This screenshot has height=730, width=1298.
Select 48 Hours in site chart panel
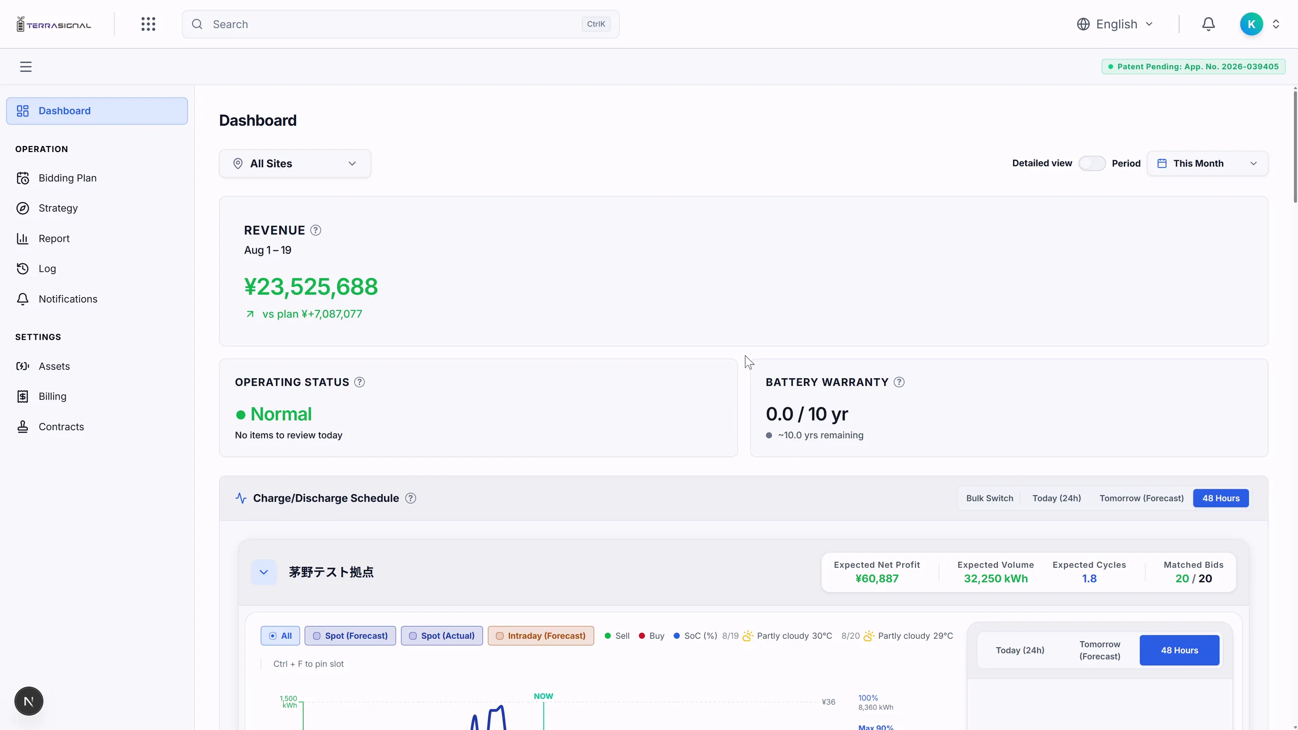click(x=1179, y=650)
